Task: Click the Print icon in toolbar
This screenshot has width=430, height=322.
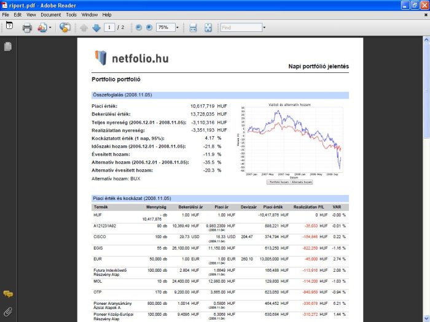Action: coord(27,28)
